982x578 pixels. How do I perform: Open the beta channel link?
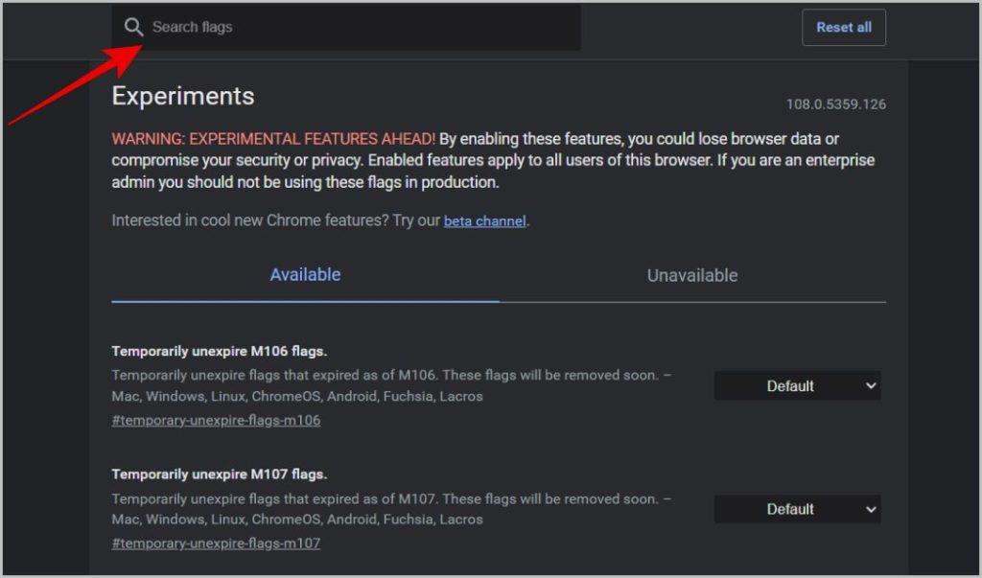pyautogui.click(x=484, y=221)
